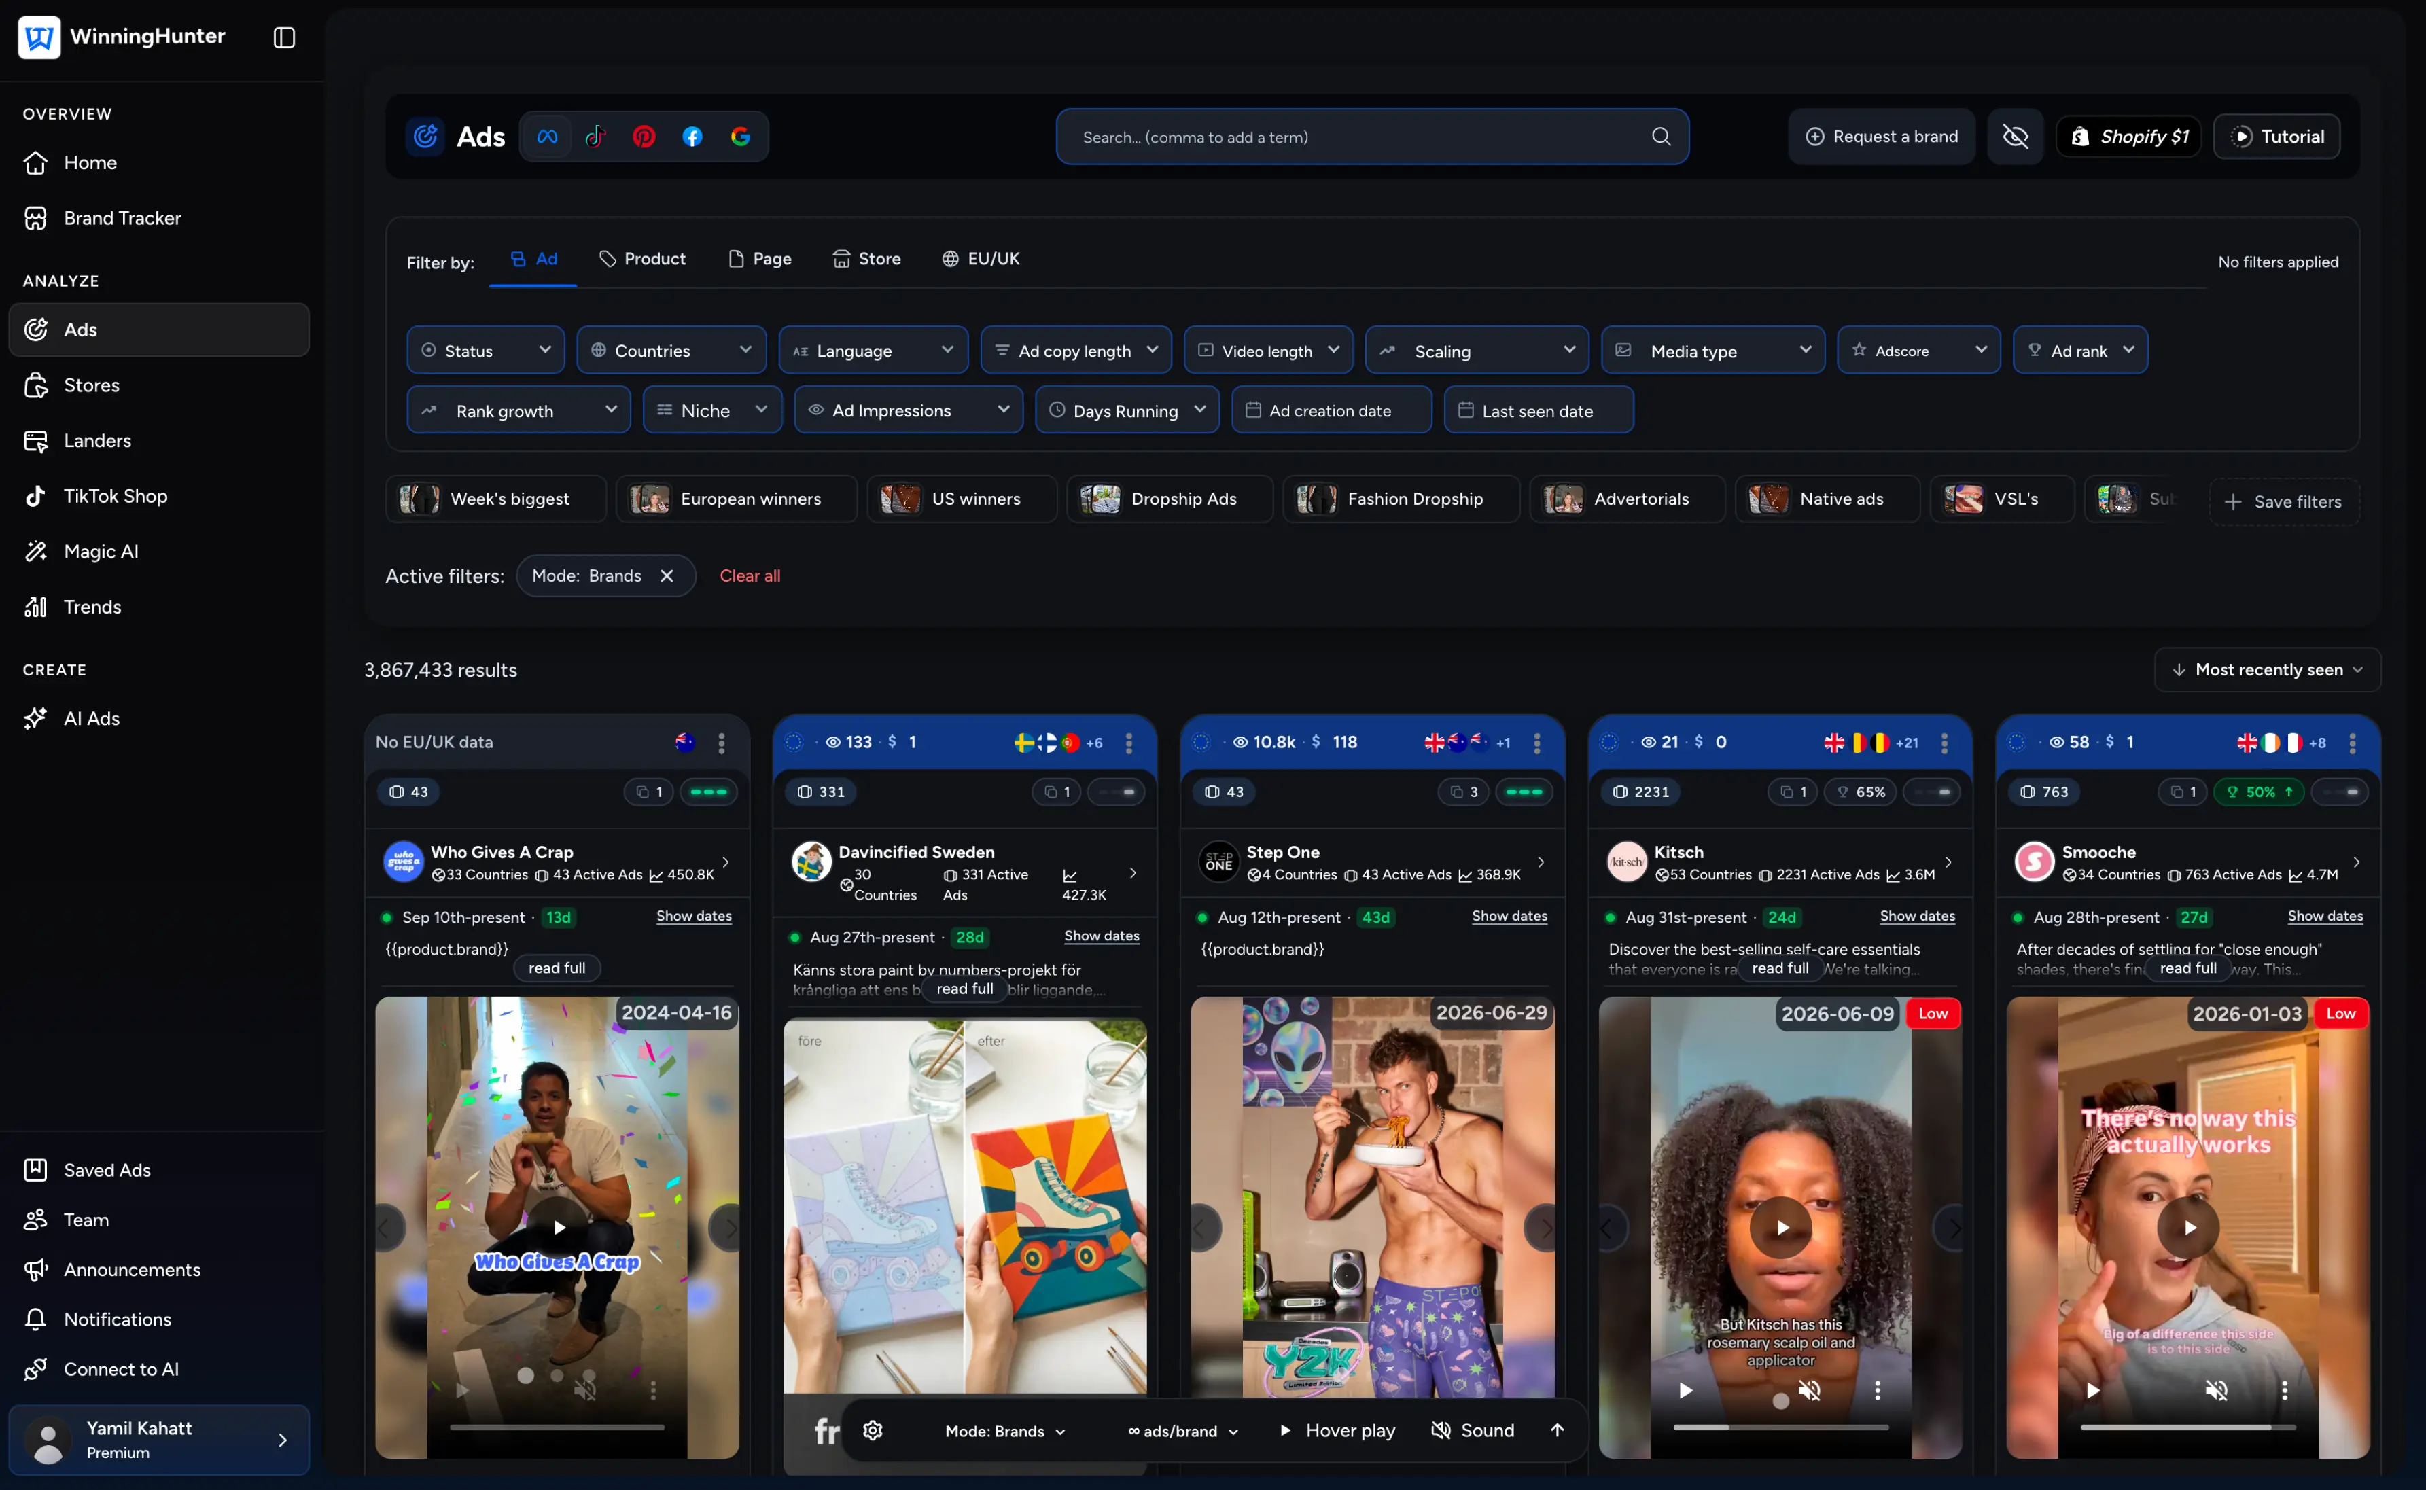Open Brand Tracker in sidebar
The height and width of the screenshot is (1490, 2426).
point(158,218)
